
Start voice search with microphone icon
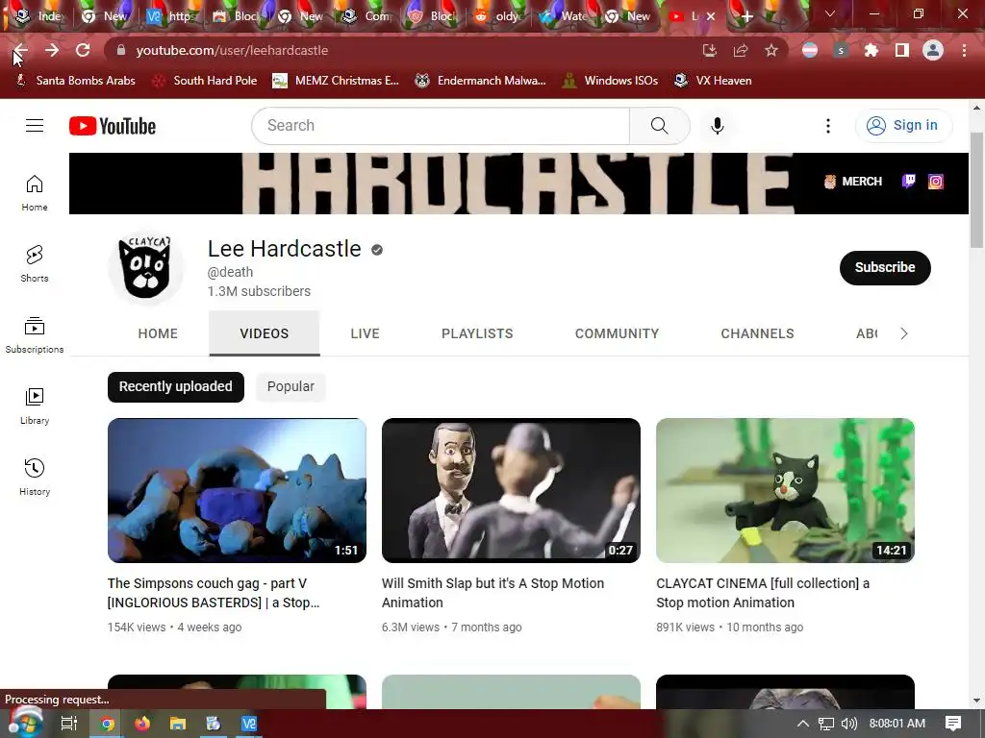pos(718,126)
